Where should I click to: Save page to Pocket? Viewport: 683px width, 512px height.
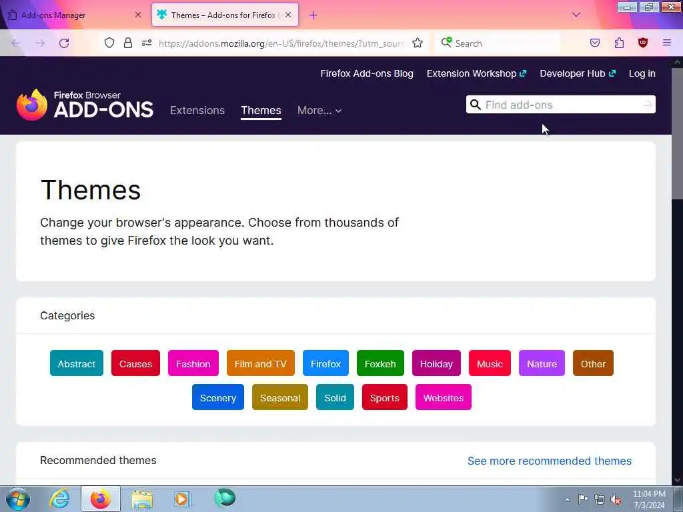pyautogui.click(x=595, y=43)
